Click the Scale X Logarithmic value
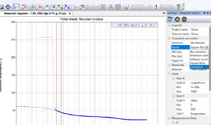The width and height of the screenshot is (211, 125). tap(198, 83)
